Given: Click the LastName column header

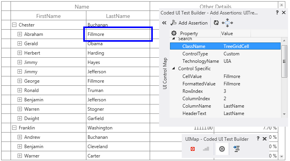Looking at the screenshot, I should [118, 16].
